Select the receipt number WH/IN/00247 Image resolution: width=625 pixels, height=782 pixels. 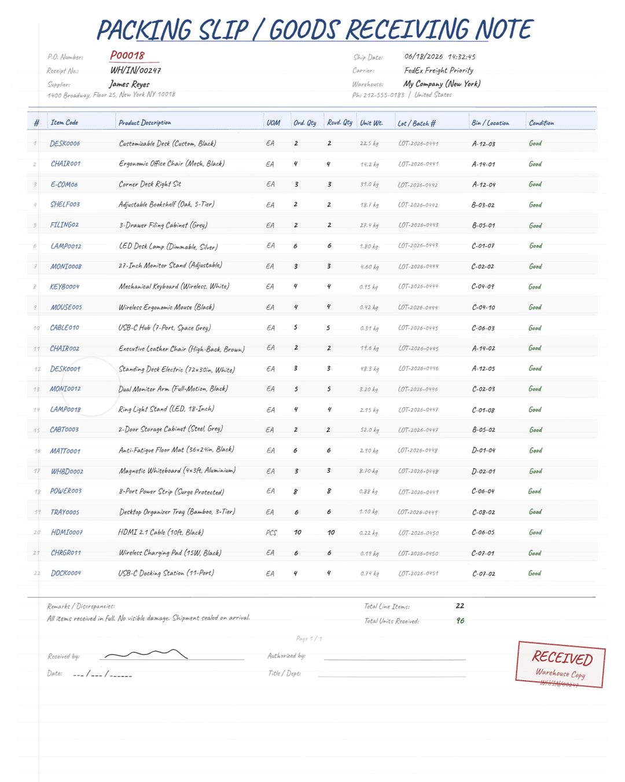click(x=135, y=70)
